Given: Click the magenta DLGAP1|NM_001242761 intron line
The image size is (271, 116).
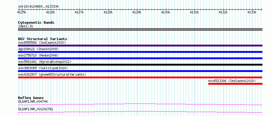Looking at the screenshot, I should tap(140, 112).
